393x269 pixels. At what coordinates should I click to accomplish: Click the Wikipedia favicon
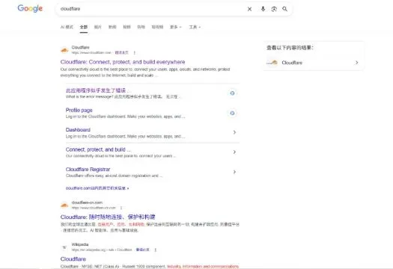click(x=64, y=247)
